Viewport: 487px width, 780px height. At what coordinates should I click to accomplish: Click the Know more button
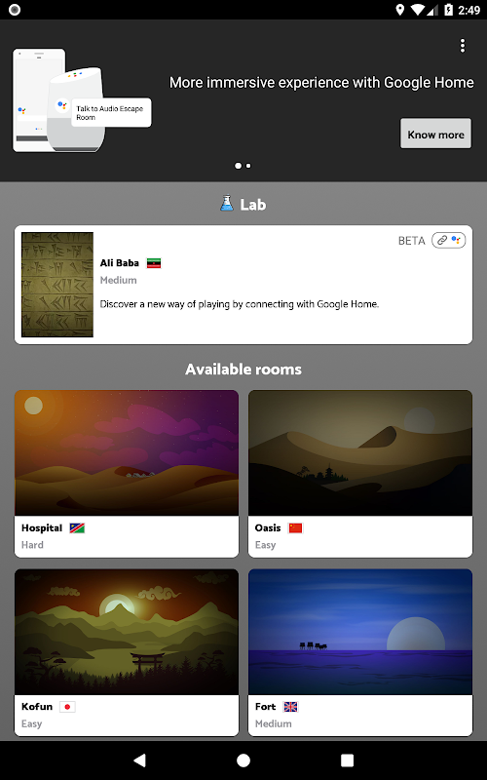click(x=435, y=134)
